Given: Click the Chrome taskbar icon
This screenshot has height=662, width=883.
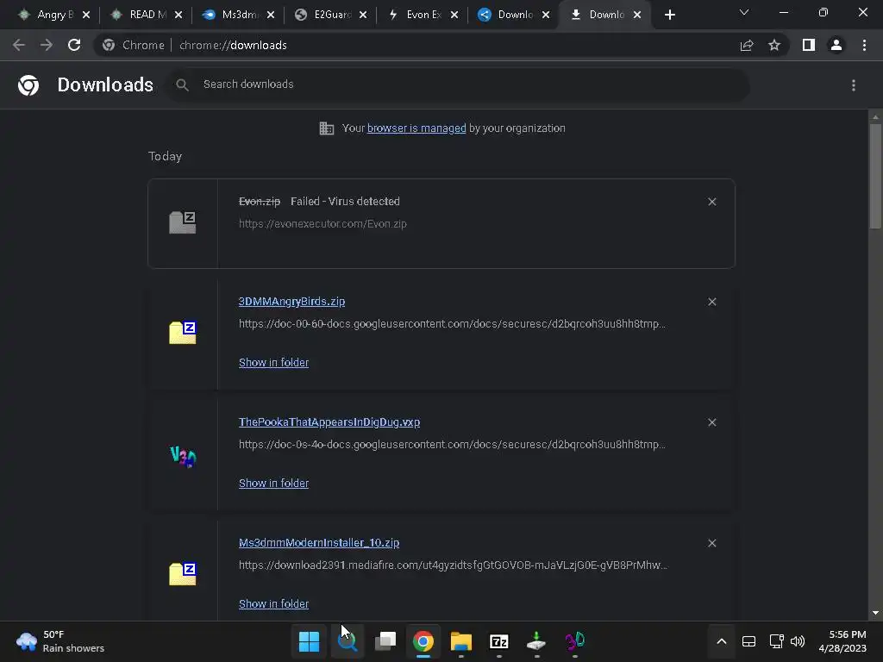Looking at the screenshot, I should click(423, 641).
